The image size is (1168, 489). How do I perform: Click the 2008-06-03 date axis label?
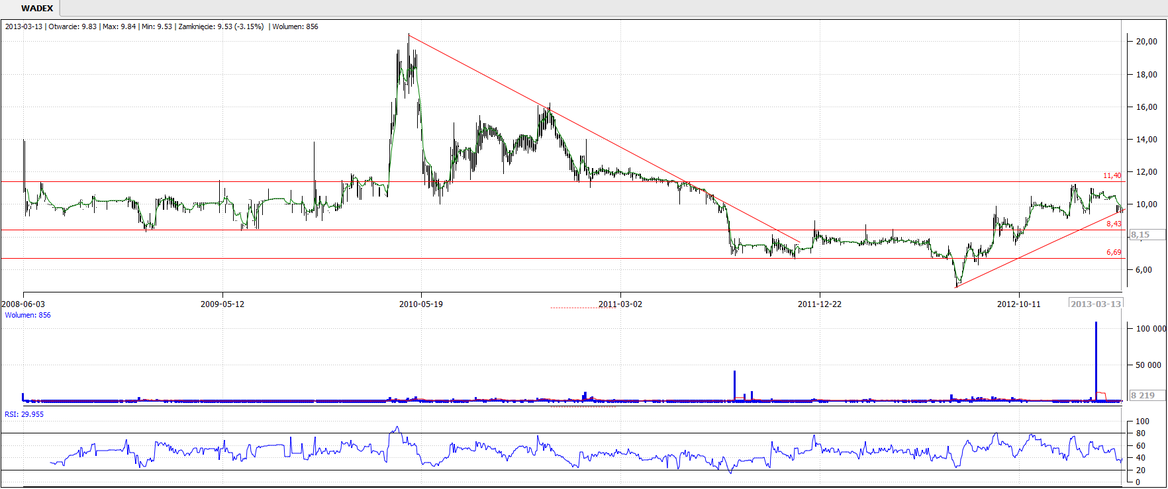[23, 304]
